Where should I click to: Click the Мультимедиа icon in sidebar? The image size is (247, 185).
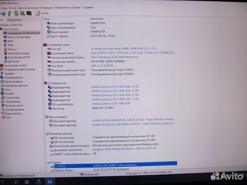coord(2,82)
